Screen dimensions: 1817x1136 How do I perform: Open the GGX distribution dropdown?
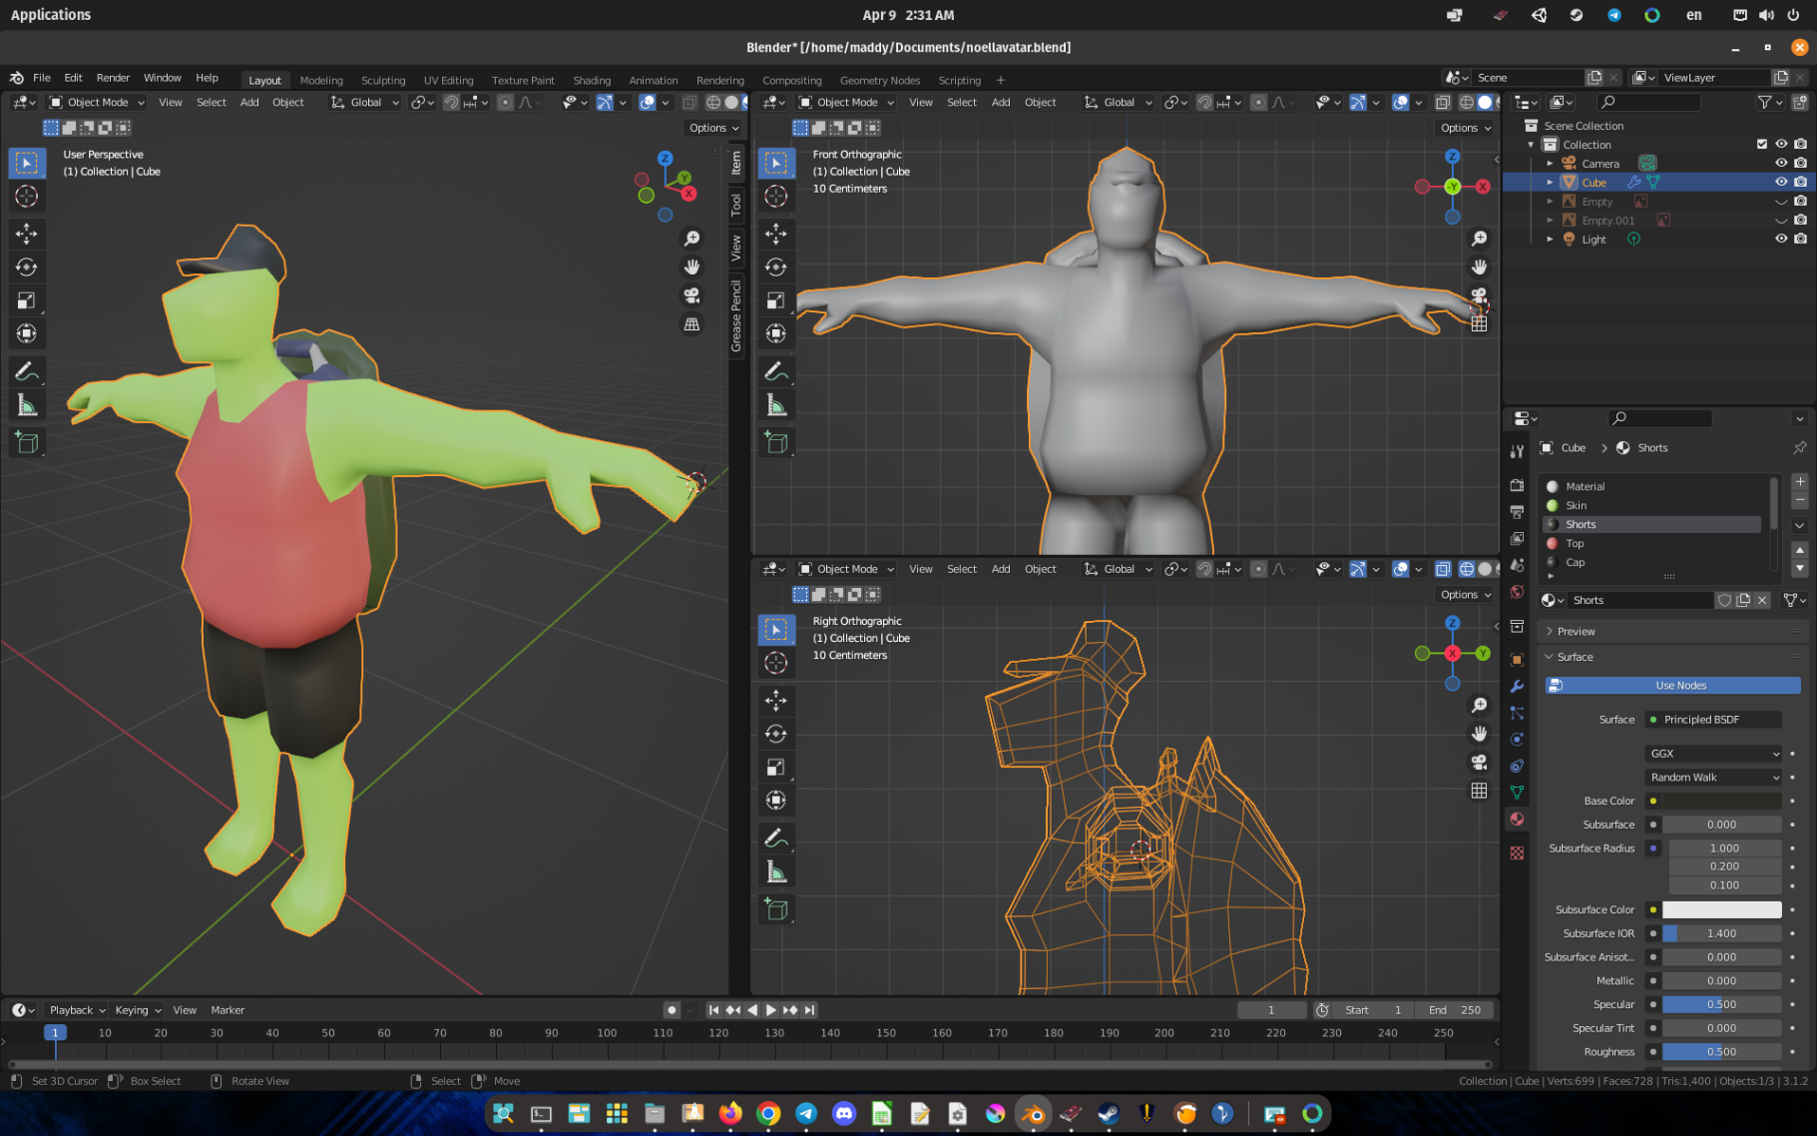click(1713, 754)
